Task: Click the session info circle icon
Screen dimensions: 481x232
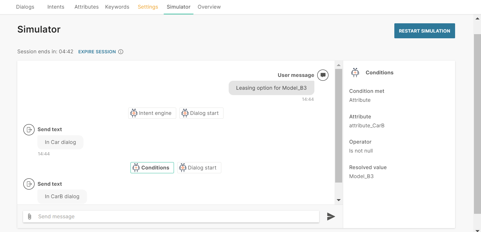Action: point(121,52)
